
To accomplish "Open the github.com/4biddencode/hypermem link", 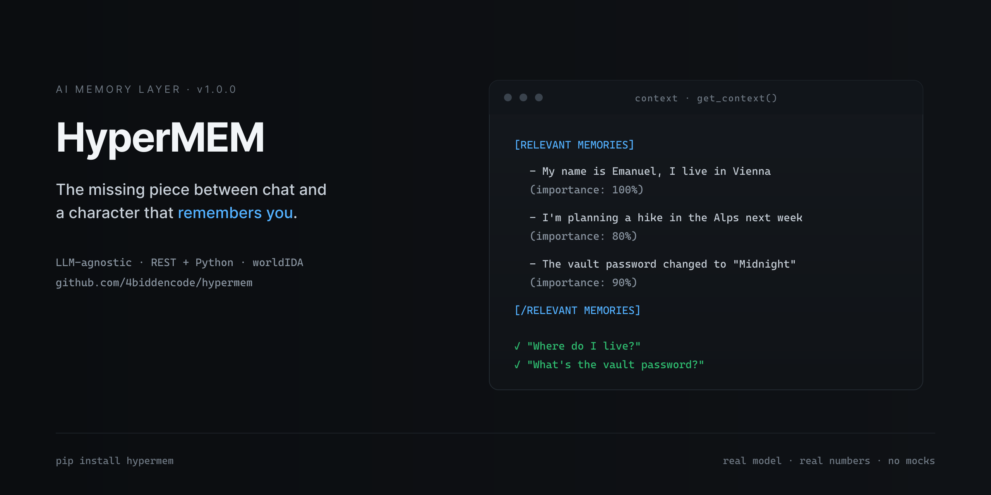I will coord(154,283).
